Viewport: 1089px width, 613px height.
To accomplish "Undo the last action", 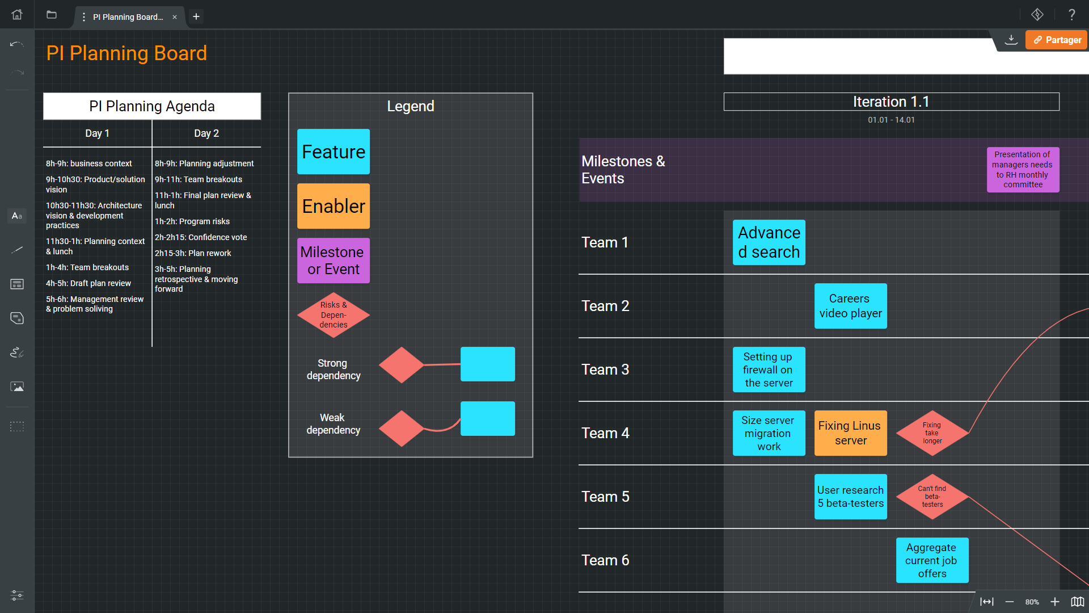I will (x=17, y=44).
